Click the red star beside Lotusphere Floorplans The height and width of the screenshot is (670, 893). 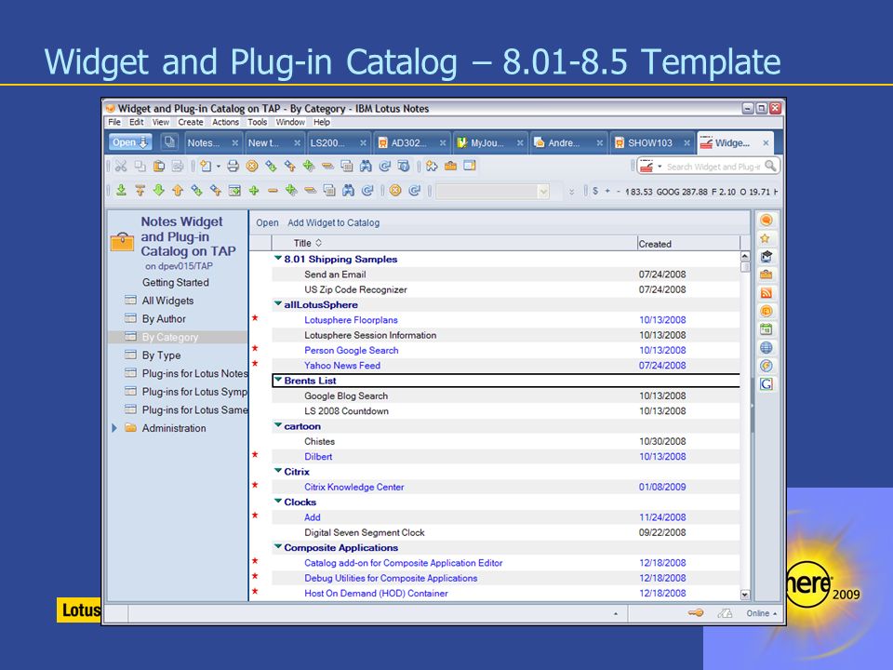coord(255,318)
